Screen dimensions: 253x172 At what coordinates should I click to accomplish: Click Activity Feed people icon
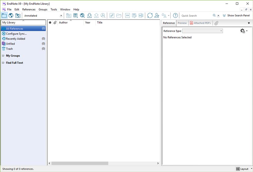click(164, 16)
